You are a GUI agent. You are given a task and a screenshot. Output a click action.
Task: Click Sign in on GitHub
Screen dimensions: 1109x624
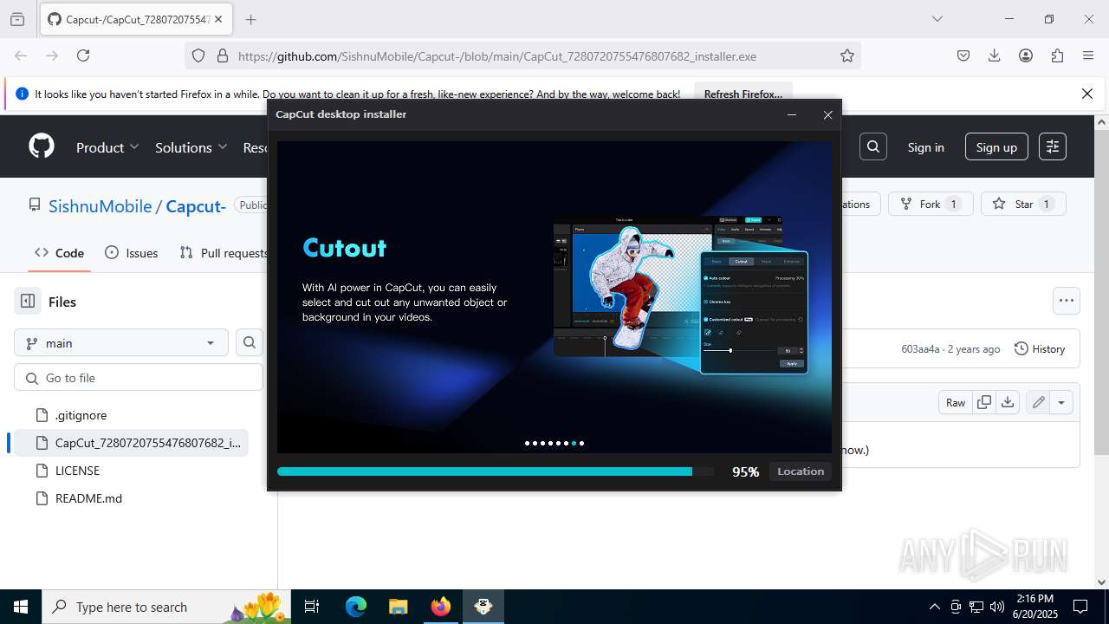coord(925,147)
